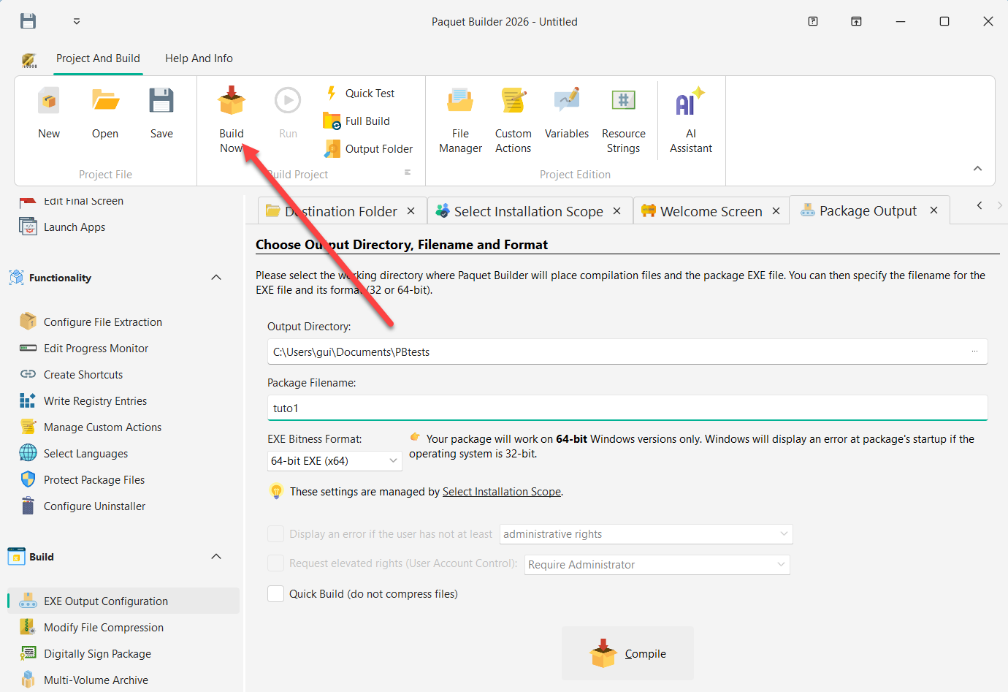The width and height of the screenshot is (1008, 692).
Task: Click inside the Package Filename field
Action: click(x=511, y=407)
